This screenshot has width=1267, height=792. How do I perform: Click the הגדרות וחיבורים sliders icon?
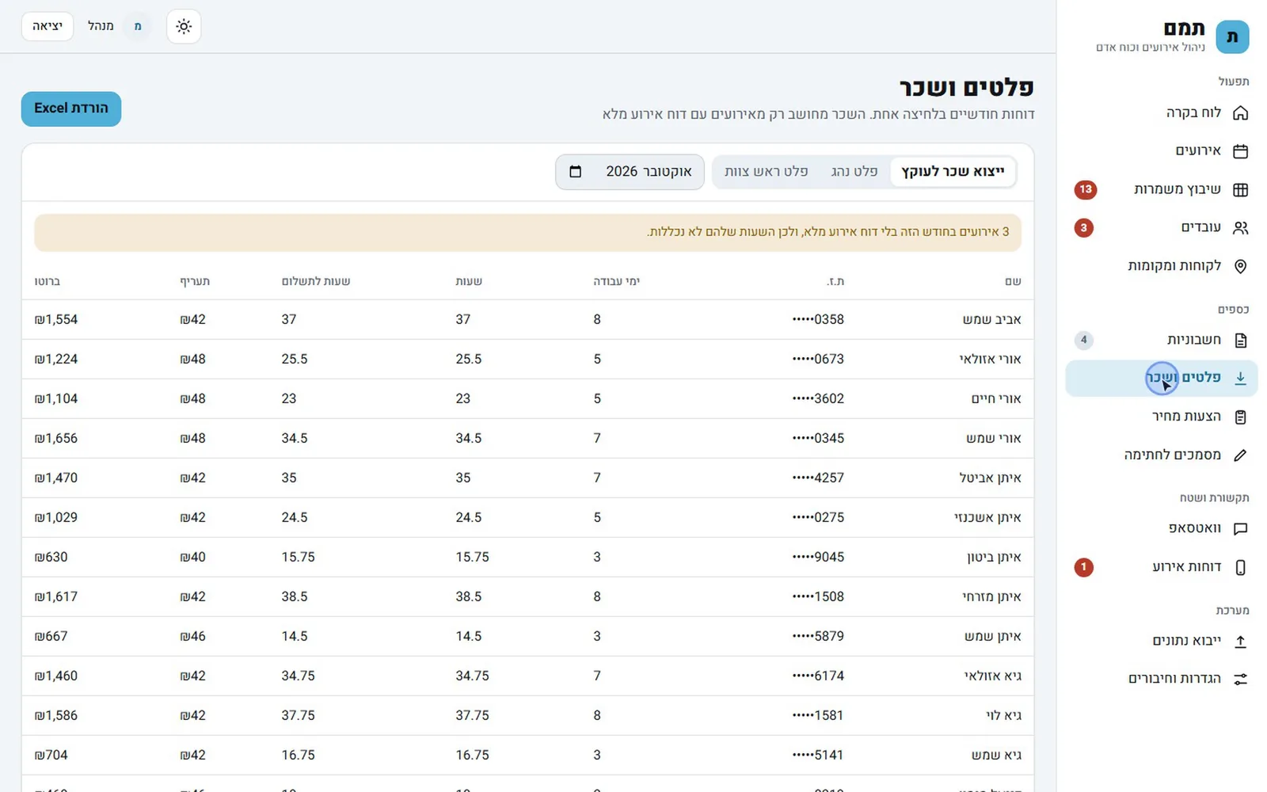pos(1240,679)
